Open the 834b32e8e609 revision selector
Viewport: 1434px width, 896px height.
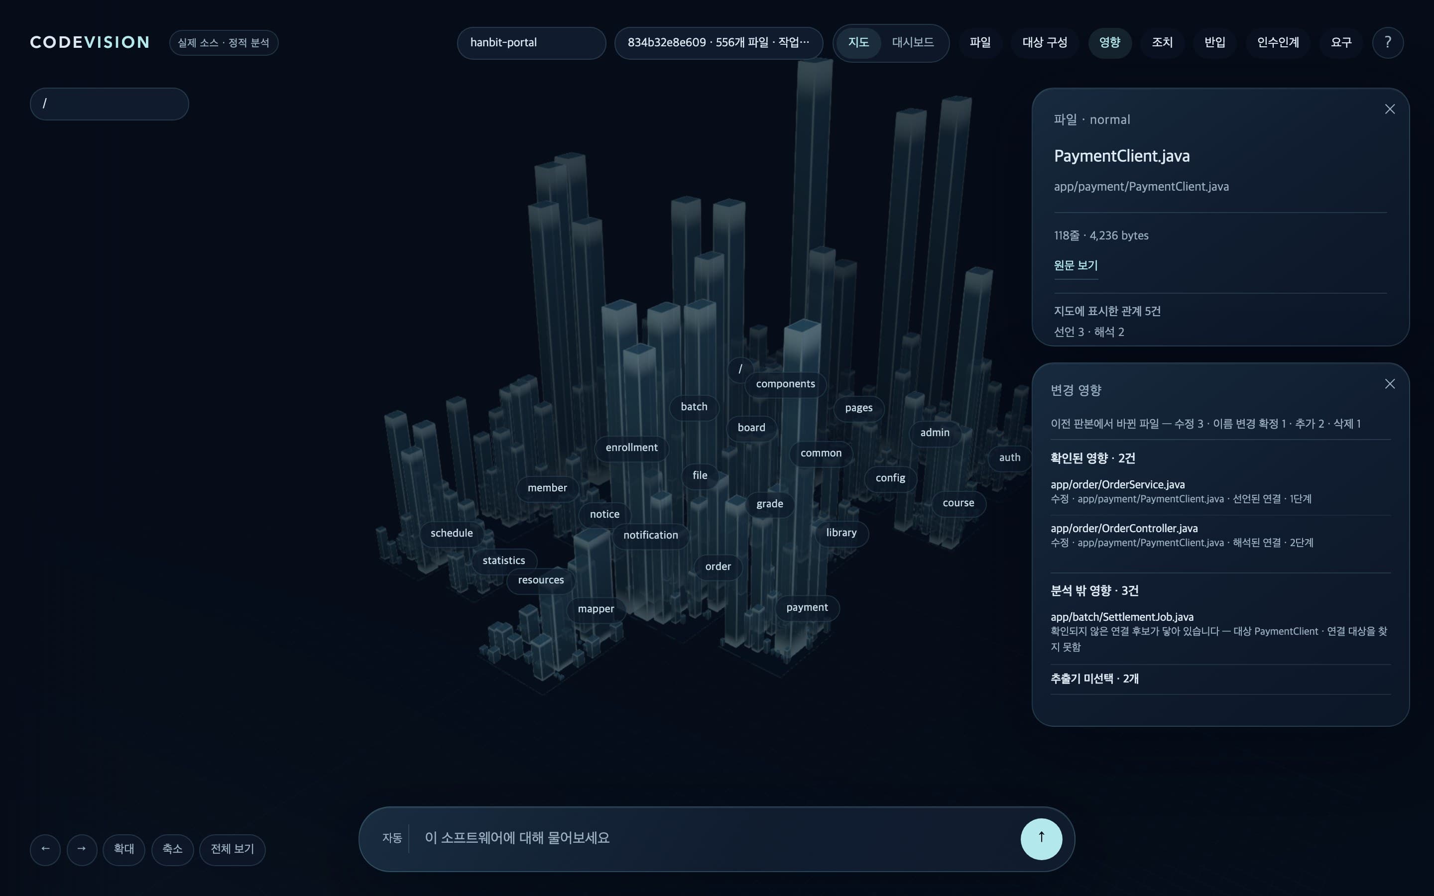718,43
